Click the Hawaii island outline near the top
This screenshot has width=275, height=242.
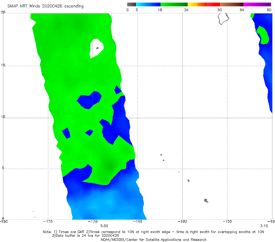[x=223, y=19]
